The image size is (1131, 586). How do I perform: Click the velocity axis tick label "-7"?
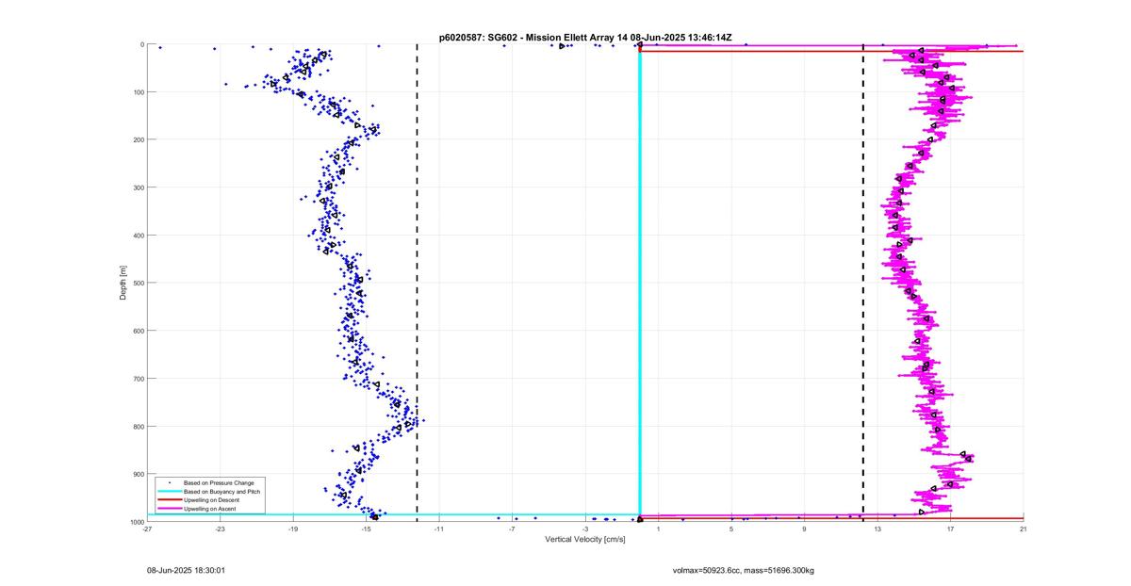(512, 529)
